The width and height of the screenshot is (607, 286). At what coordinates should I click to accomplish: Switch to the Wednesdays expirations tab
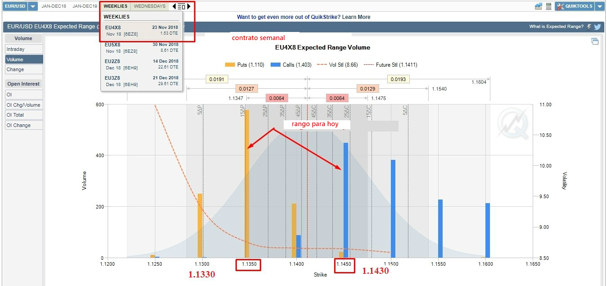tap(149, 6)
